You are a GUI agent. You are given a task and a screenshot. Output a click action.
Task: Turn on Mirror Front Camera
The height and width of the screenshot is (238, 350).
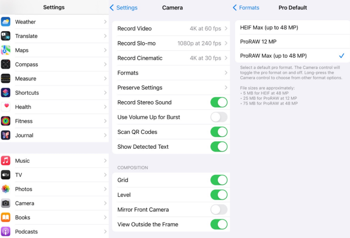(x=219, y=210)
